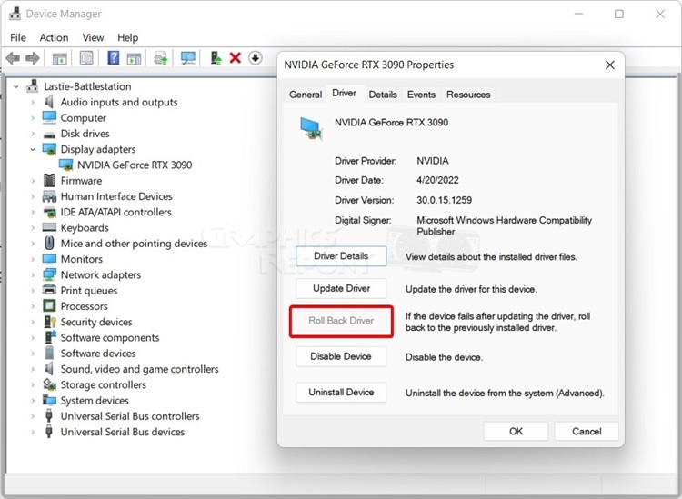Screen dimensions: 682x499
Task: Expand the System devices chevron
Action: 33,400
